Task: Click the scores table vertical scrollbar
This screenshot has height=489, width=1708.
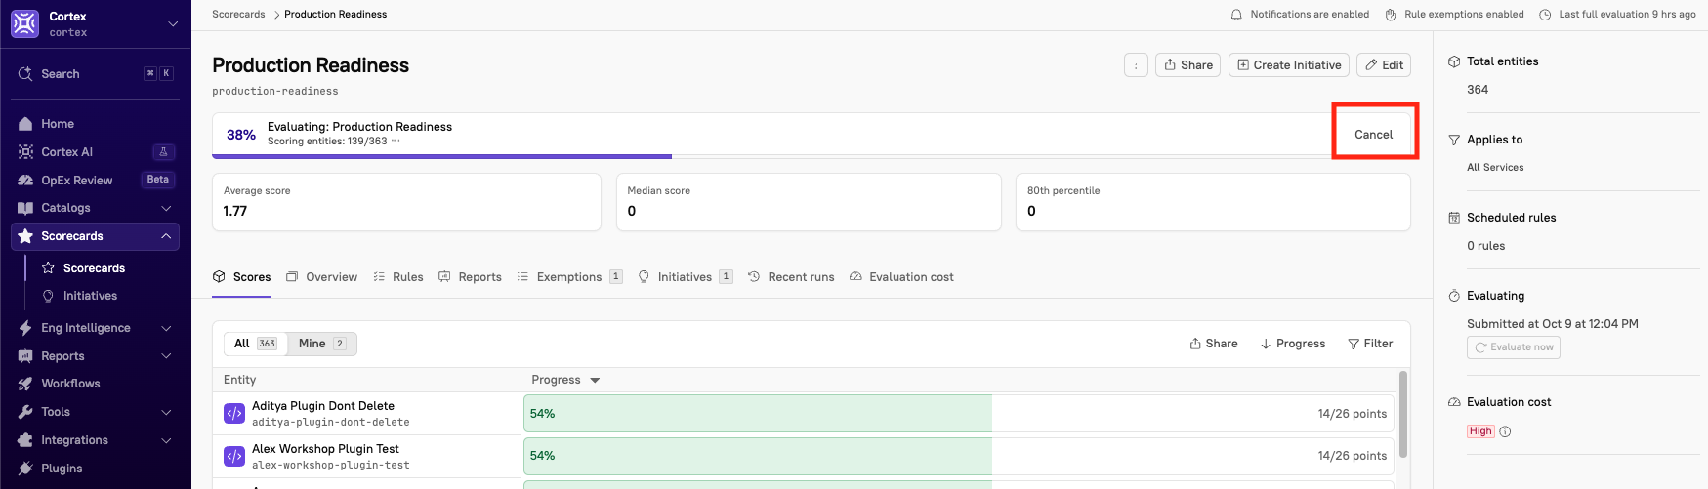Action: point(1403,414)
